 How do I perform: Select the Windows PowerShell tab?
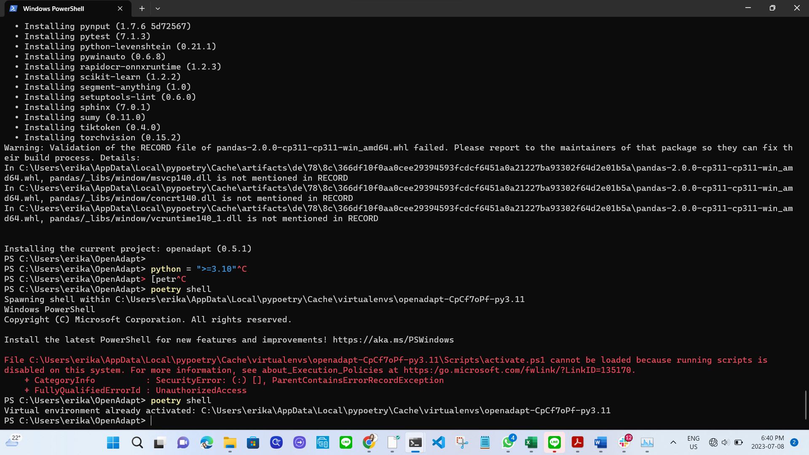[x=54, y=8]
